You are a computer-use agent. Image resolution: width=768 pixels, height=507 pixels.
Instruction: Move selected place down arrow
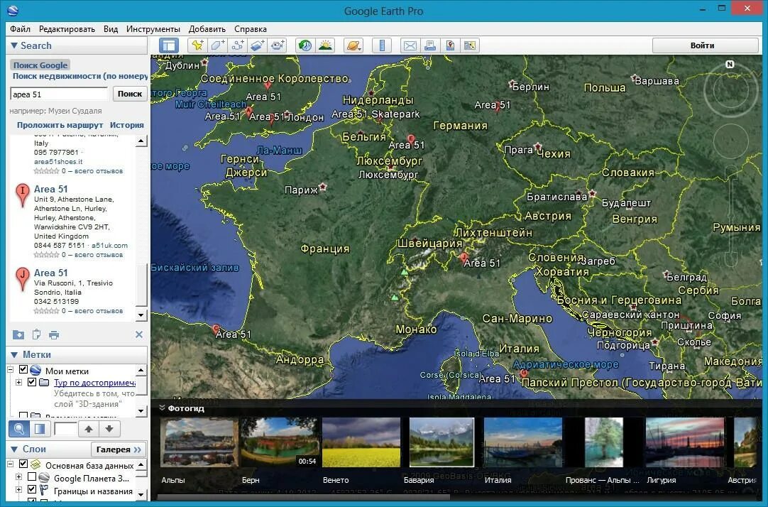click(109, 429)
